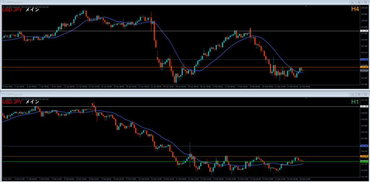Image resolution: width=370 pixels, height=182 pixels.
Task: Click the 16 Feb 14:00 time label on H1
Action: coord(305,179)
